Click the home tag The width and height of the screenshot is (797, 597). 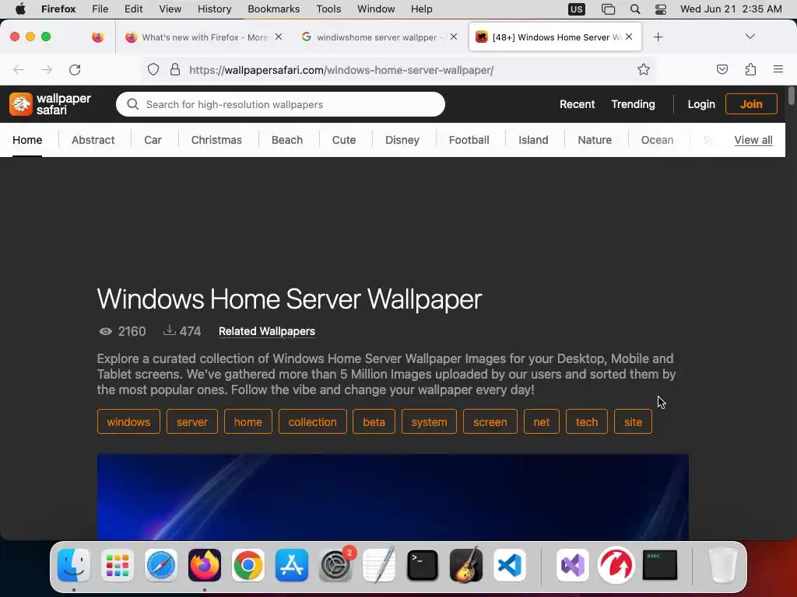(248, 422)
